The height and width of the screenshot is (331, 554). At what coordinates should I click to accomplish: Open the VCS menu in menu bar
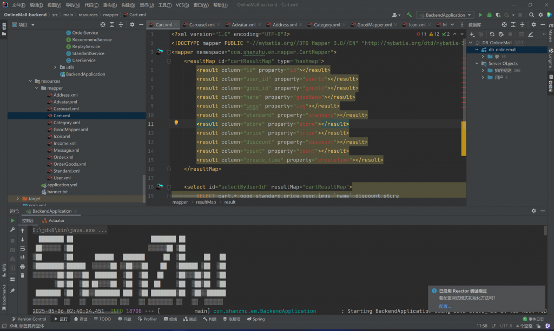(x=182, y=5)
